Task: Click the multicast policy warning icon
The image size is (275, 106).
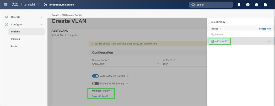Action: tap(92, 43)
